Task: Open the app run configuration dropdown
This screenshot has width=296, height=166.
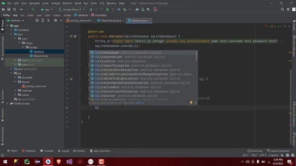Action: click(x=47, y=9)
